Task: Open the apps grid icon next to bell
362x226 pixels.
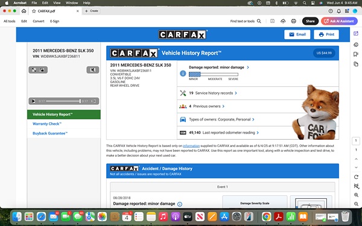Action: click(347, 11)
